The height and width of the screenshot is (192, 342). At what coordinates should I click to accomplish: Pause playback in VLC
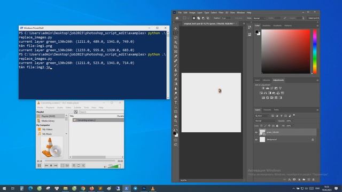(x=39, y=165)
